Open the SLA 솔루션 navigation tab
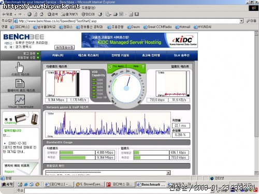259x194 pixels. pos(182,55)
